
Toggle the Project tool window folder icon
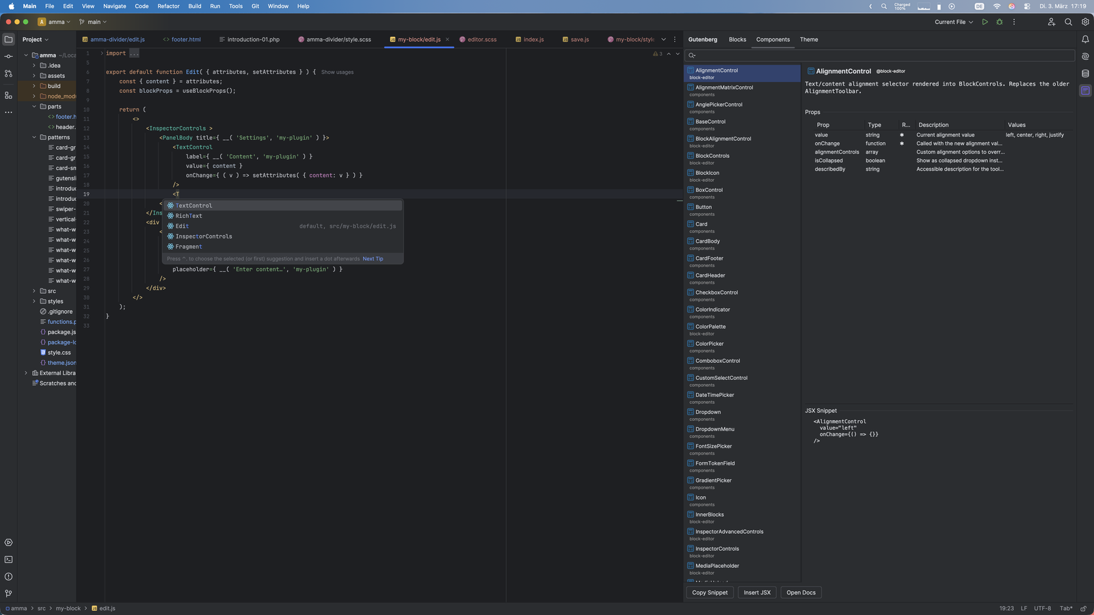pyautogui.click(x=8, y=40)
